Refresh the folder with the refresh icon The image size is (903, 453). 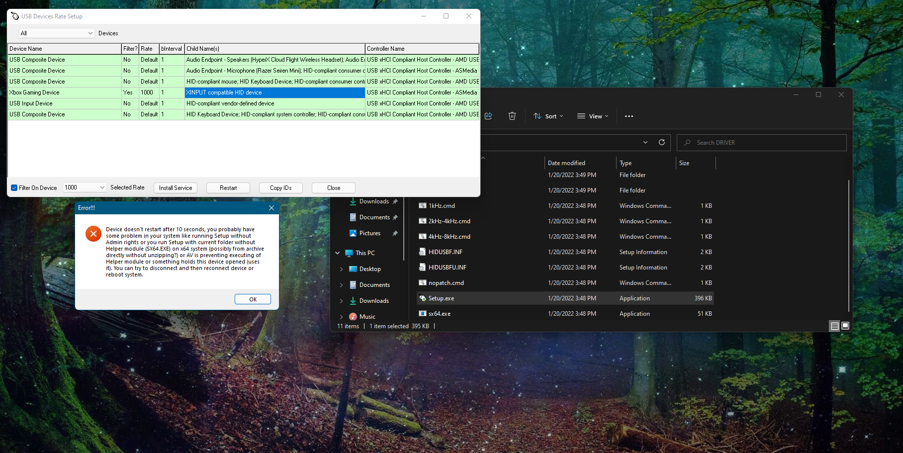coord(662,142)
